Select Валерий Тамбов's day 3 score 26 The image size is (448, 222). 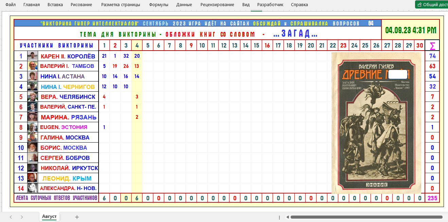click(x=126, y=66)
